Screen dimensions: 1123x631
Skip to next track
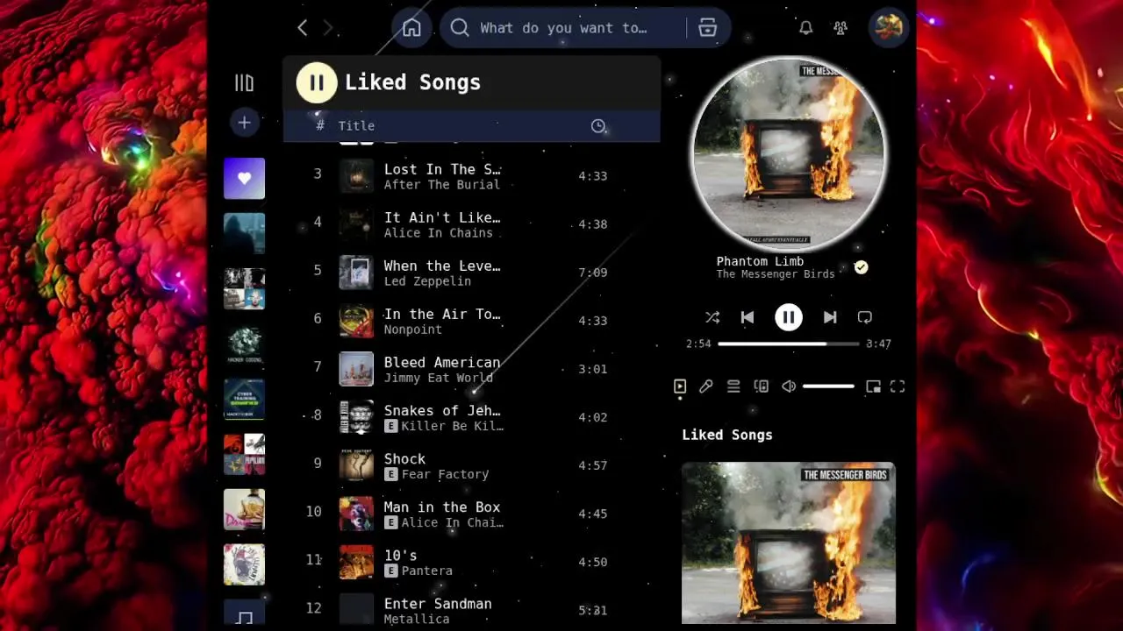click(x=830, y=317)
